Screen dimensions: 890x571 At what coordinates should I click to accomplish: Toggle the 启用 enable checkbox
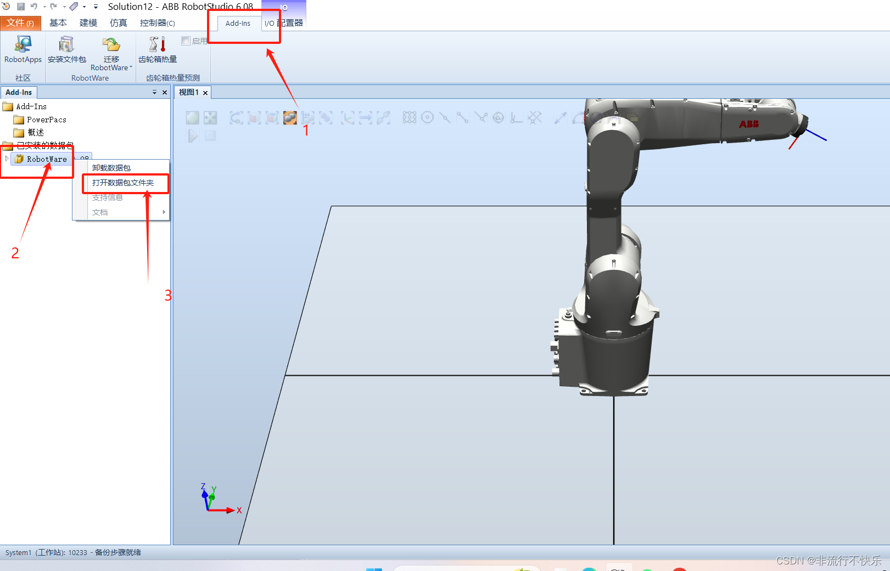pyautogui.click(x=186, y=41)
